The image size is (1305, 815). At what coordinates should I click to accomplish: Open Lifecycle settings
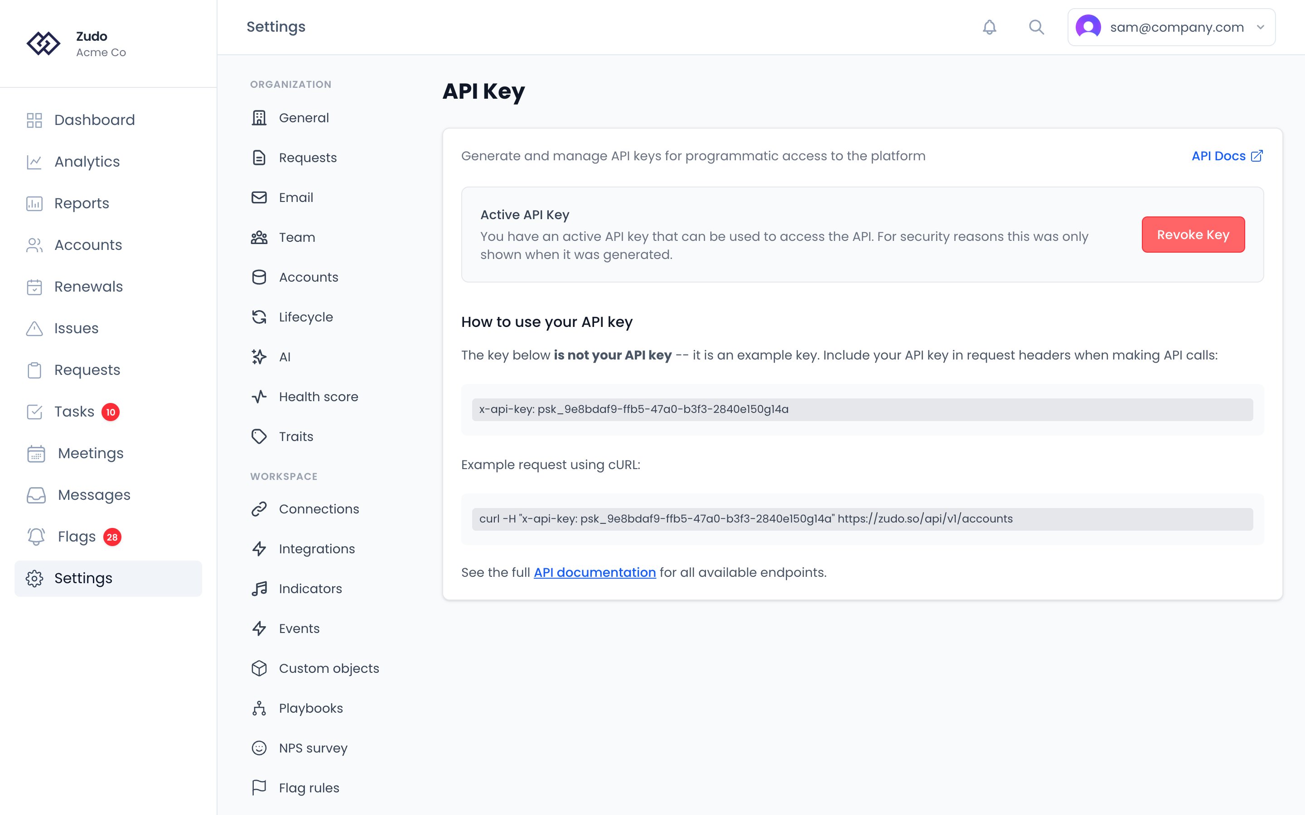tap(292, 317)
